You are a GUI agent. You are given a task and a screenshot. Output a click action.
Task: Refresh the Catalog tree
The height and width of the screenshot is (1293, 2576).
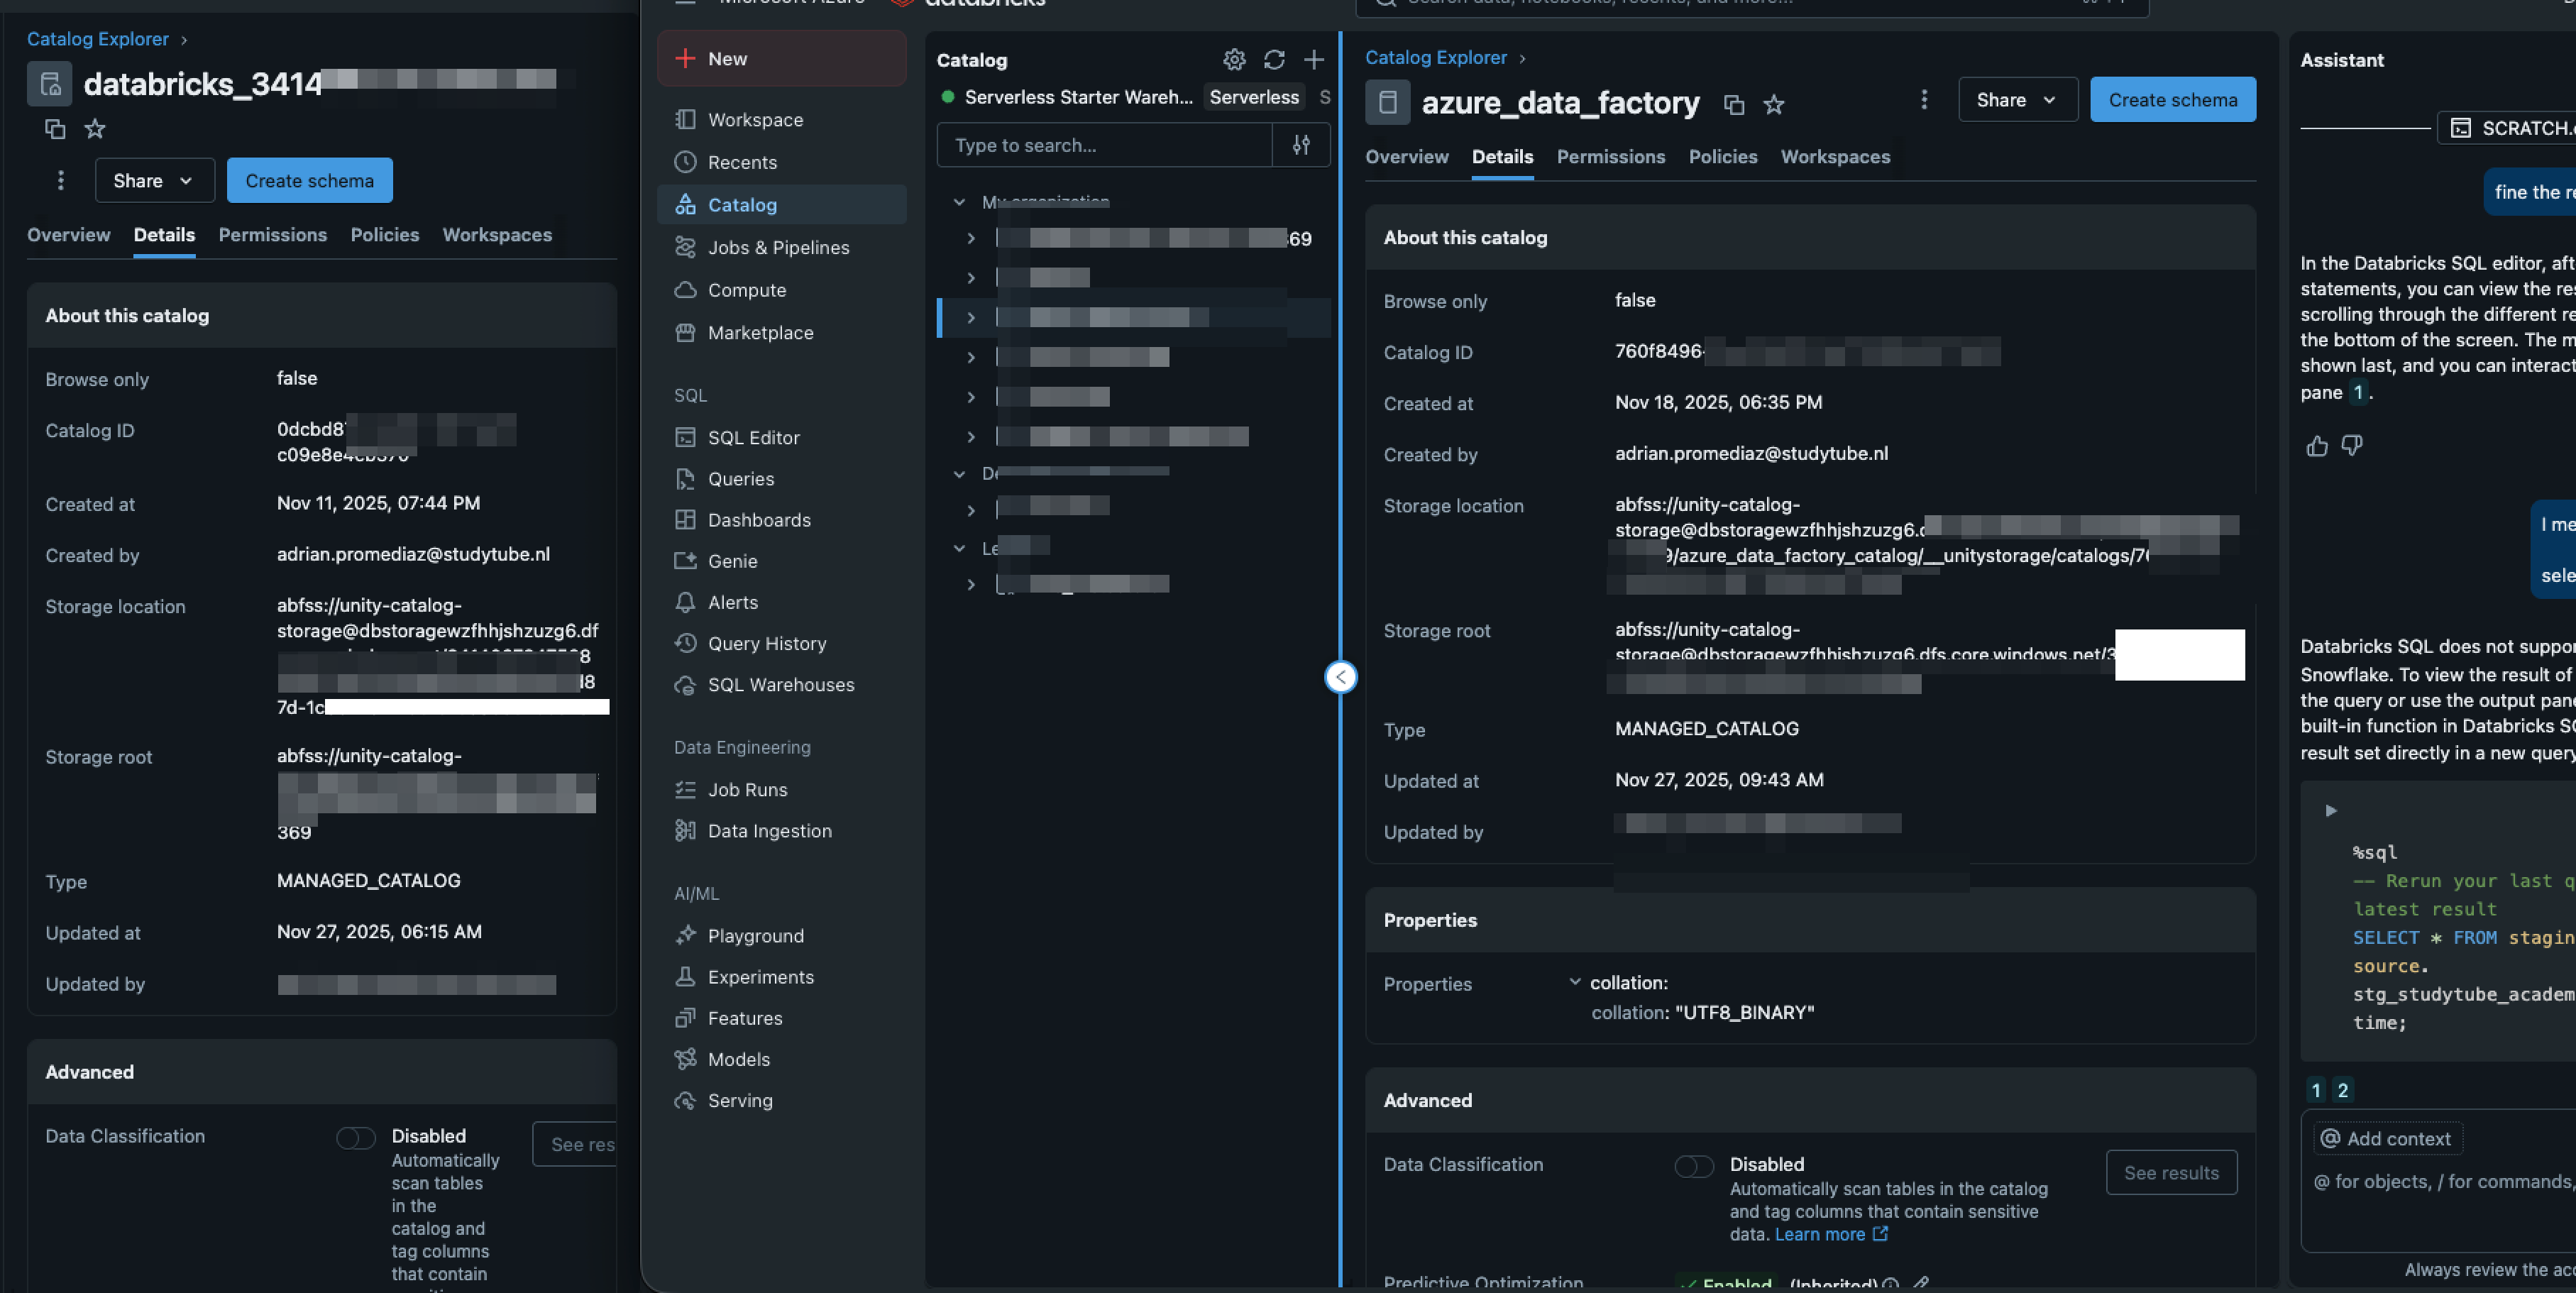click(x=1274, y=60)
